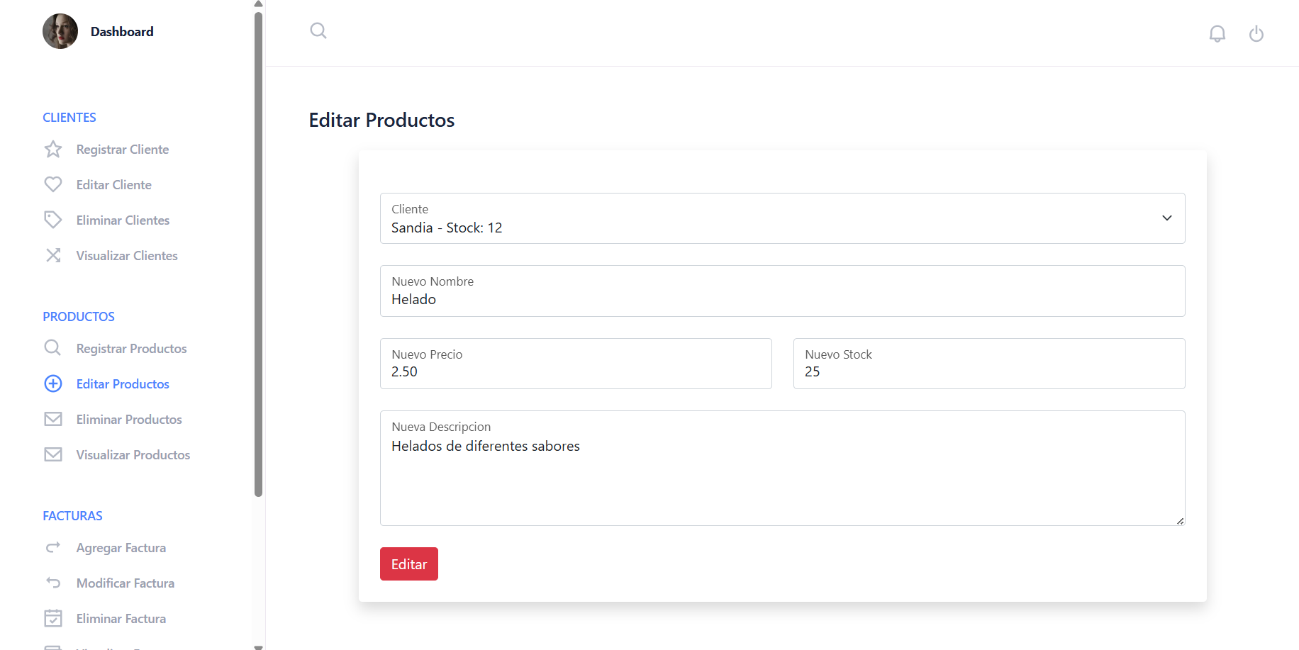The height and width of the screenshot is (650, 1299).
Task: Click the Dashboard title link
Action: (122, 32)
